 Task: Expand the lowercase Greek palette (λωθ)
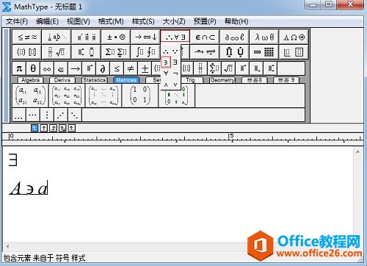pos(264,37)
